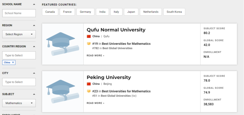Click Peking University graduation cap image
The image size is (244, 115).
[63, 92]
